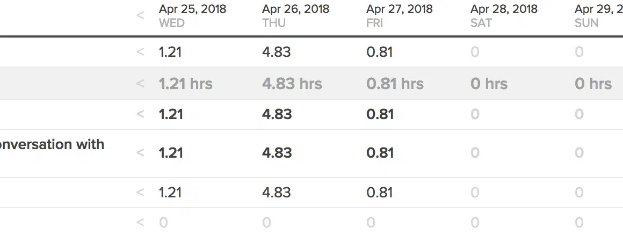Click the 0.81 hrs Friday total

point(395,84)
